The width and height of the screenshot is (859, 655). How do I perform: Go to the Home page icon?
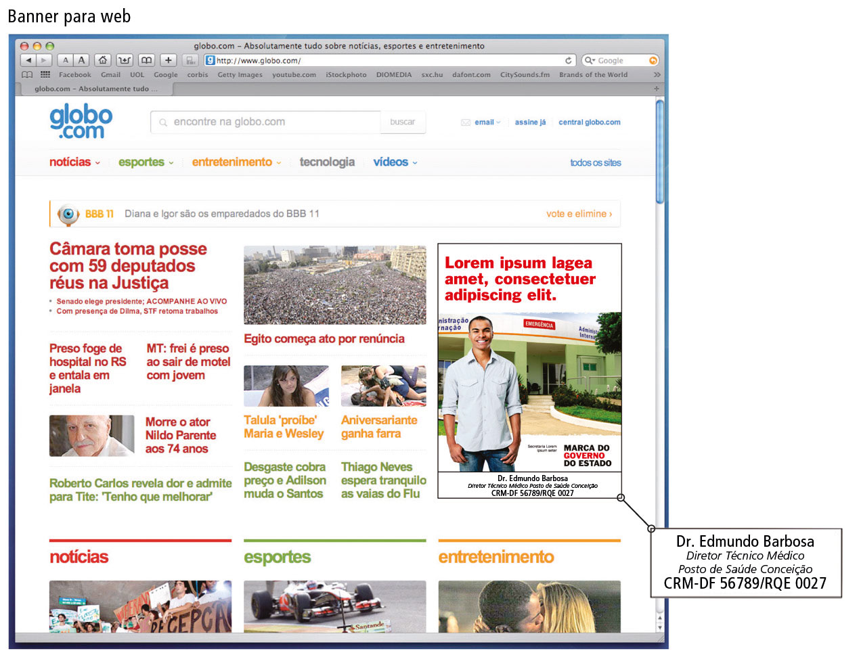pos(102,60)
